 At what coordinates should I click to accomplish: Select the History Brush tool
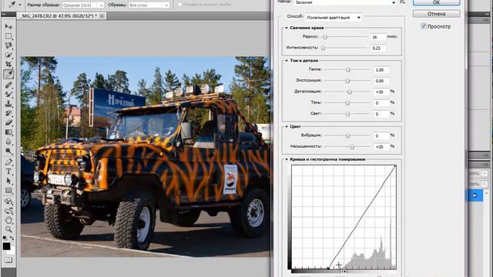click(x=8, y=113)
